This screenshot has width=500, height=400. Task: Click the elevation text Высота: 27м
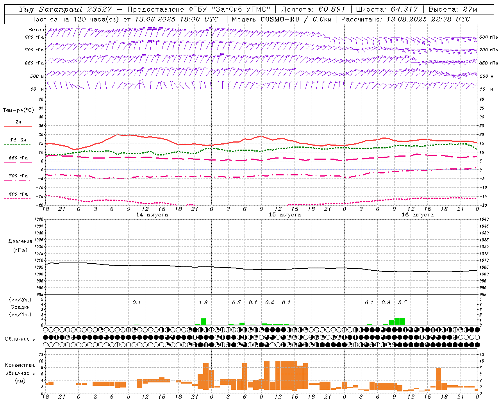pyautogui.click(x=453, y=9)
